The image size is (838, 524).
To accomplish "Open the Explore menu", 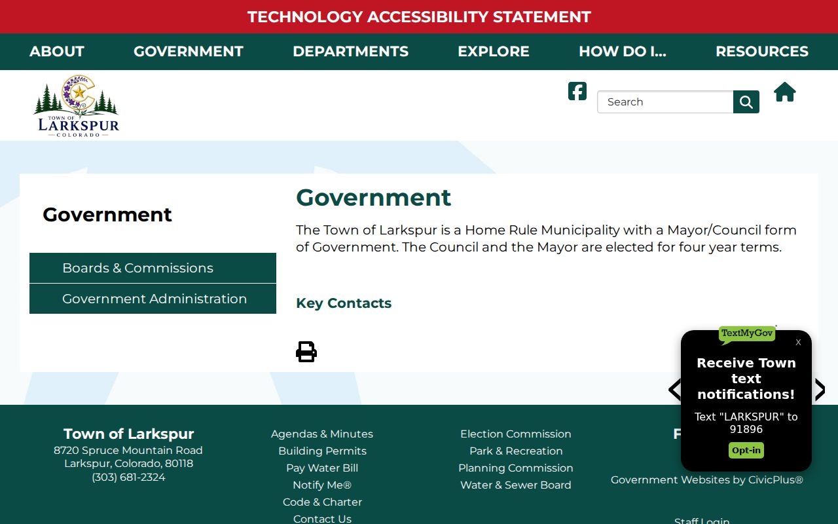I will point(494,52).
